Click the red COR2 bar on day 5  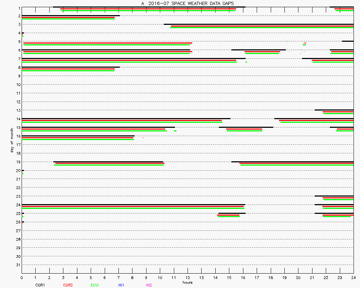click(x=108, y=43)
